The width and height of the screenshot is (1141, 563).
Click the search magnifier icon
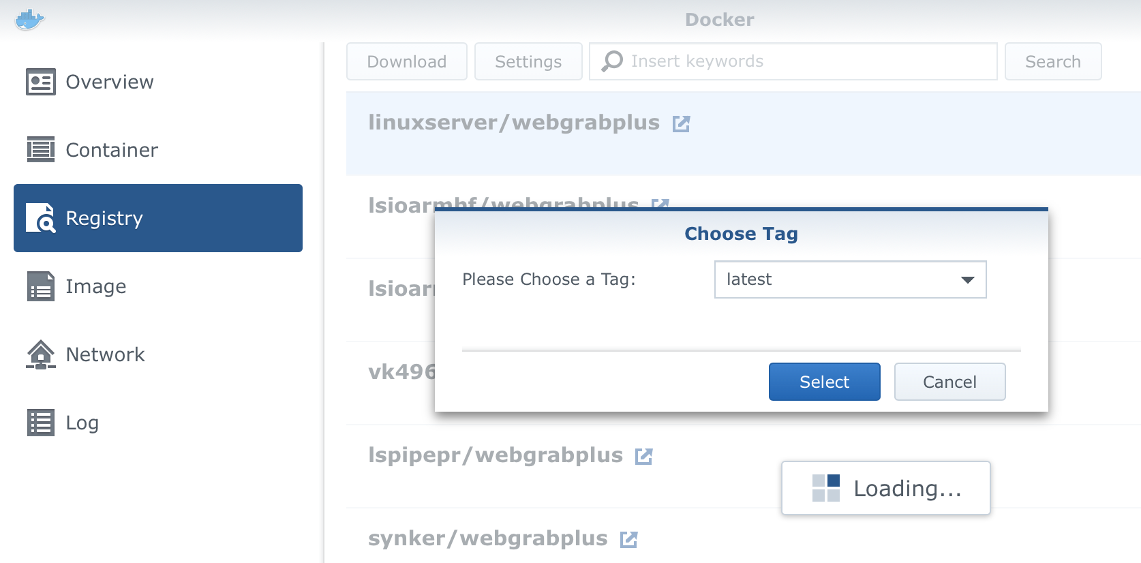[x=612, y=61]
